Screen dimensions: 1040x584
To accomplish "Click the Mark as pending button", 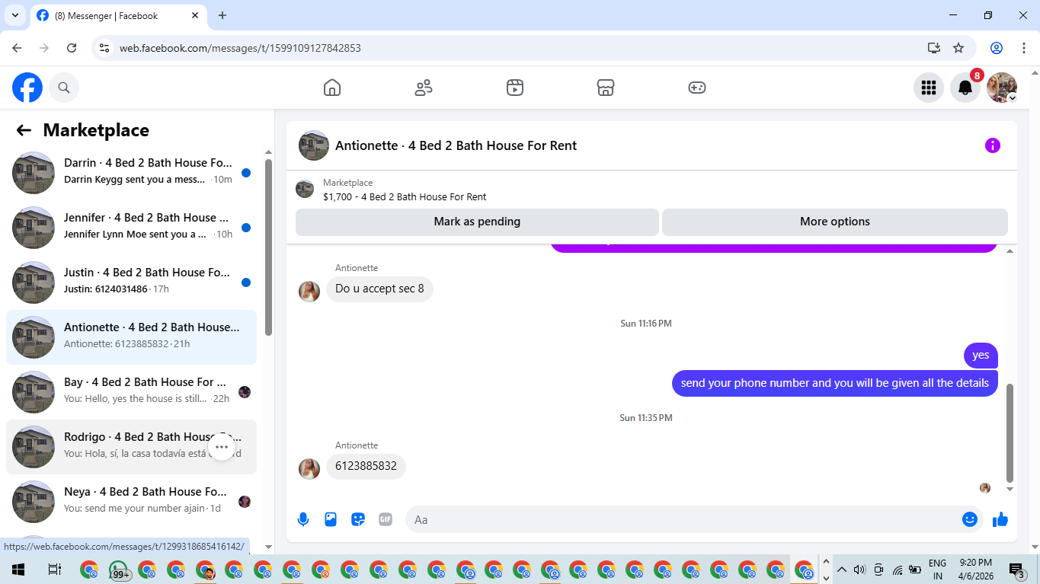I will click(477, 222).
